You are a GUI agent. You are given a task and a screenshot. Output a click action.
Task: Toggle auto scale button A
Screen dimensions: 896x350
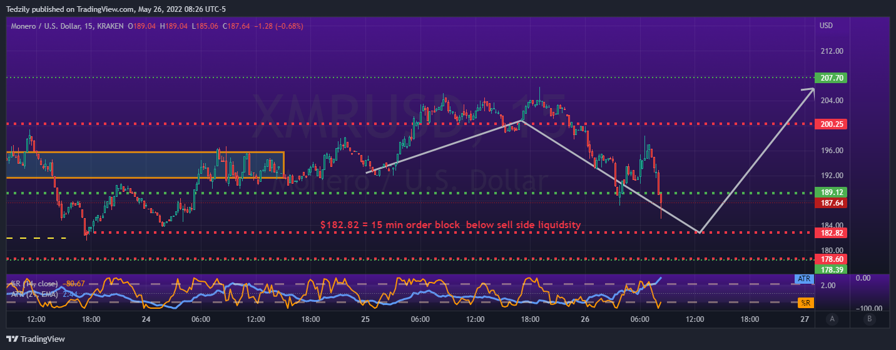click(x=832, y=319)
